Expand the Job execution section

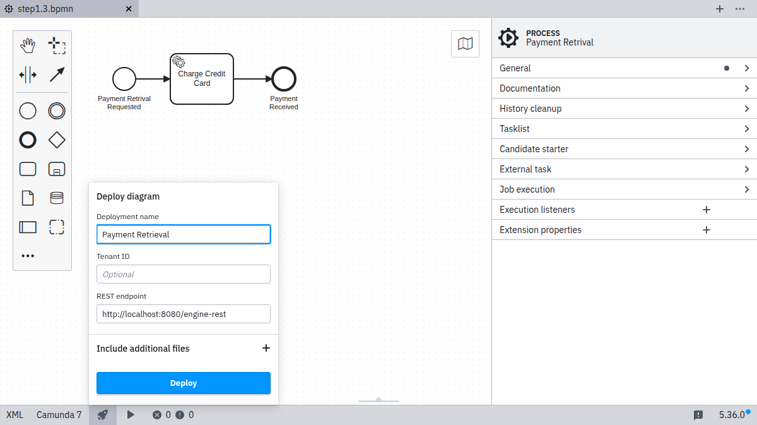(624, 189)
